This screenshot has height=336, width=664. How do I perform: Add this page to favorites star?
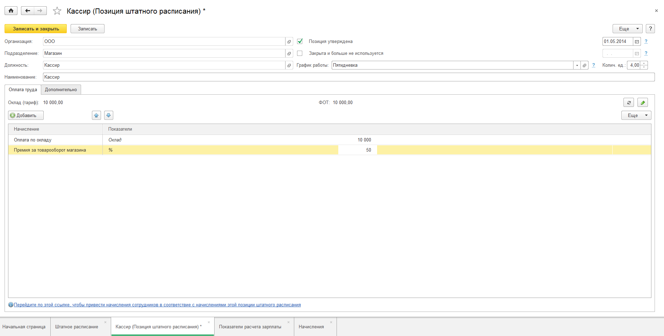[57, 11]
